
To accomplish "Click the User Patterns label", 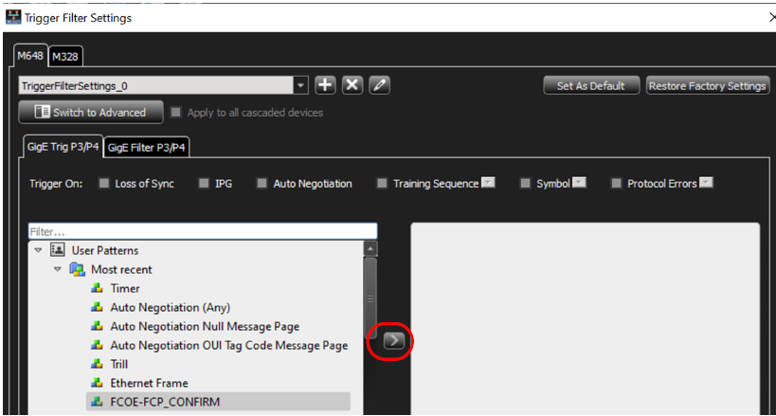I will point(105,250).
